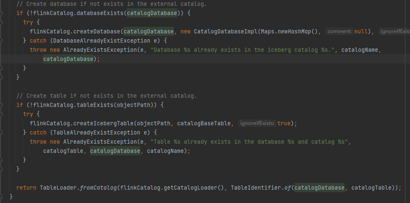Screen dimensions: 410x203
Task: Click the "Table %s already exists" string literal
Action: pyautogui.click(x=249, y=142)
